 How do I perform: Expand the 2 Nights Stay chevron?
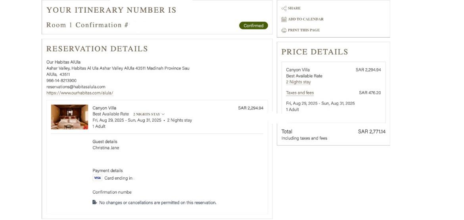click(163, 114)
